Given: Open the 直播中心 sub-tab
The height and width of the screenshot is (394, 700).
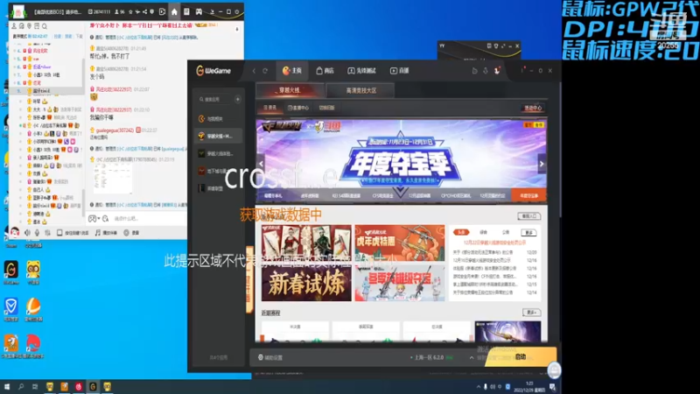Looking at the screenshot, I should 298,108.
